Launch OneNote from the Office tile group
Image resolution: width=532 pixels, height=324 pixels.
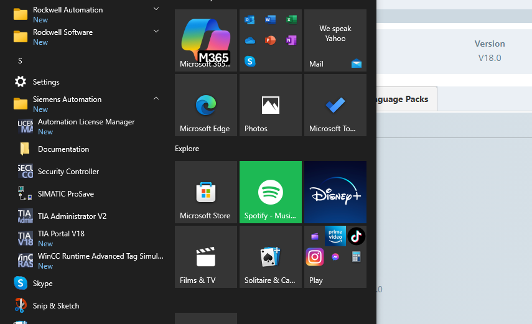(x=291, y=40)
